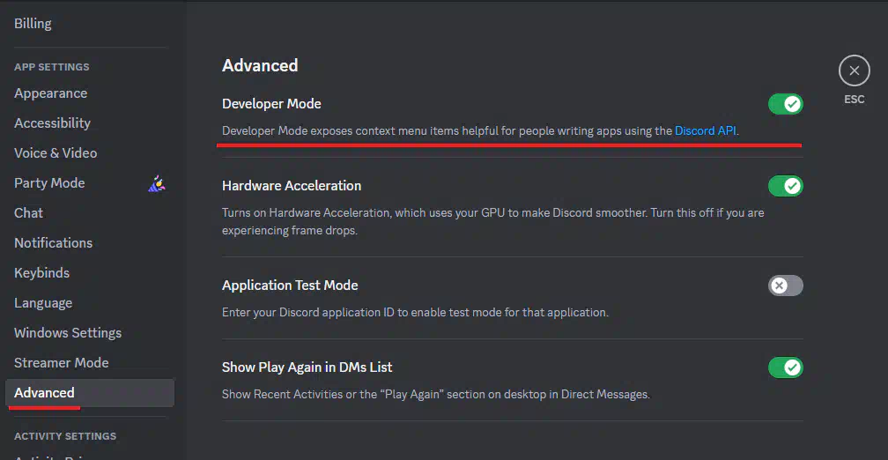Click the ACTIVITY SETTINGS section header
Screen dimensions: 888x460
[x=65, y=436]
